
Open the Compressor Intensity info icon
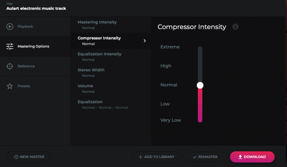(236, 27)
